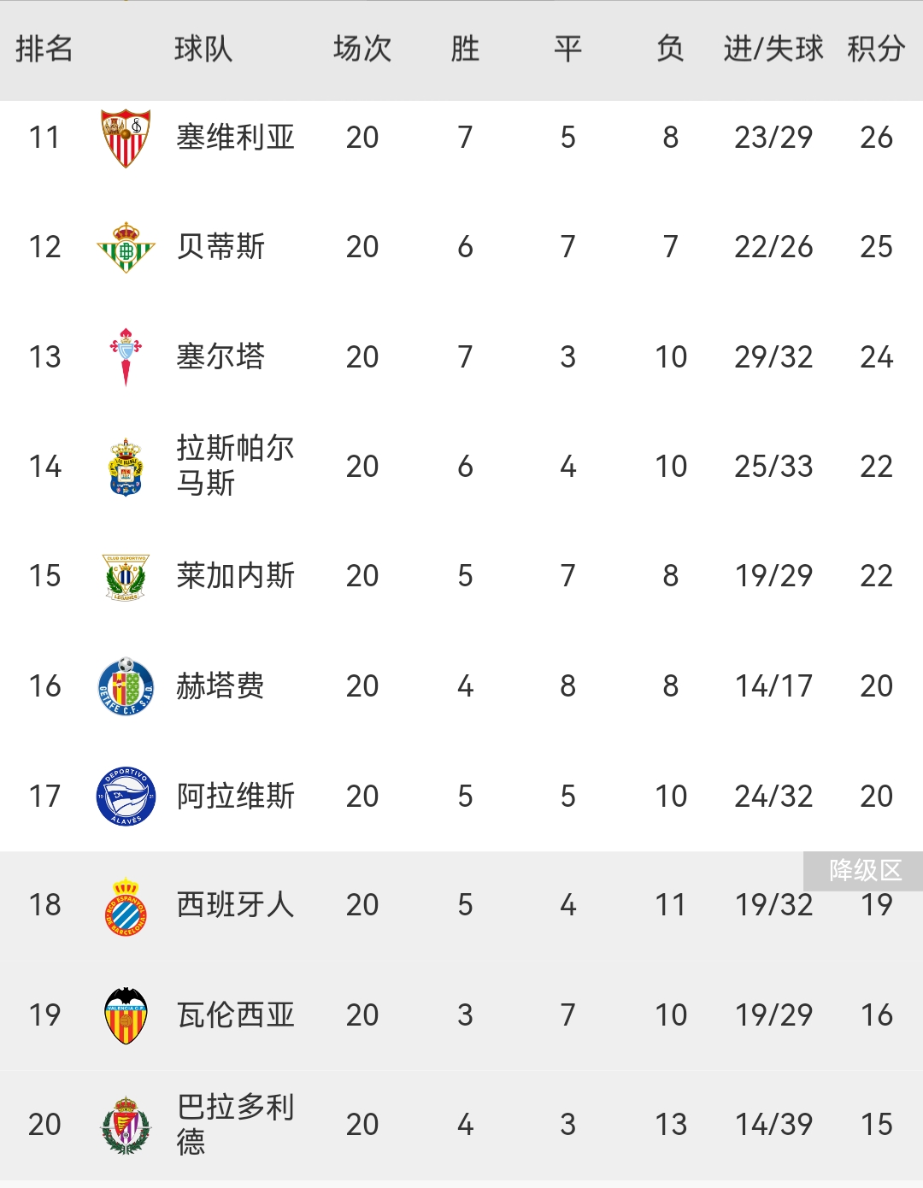
Task: Tap the 拉斯帕尔马斯 team name
Action: click(234, 466)
